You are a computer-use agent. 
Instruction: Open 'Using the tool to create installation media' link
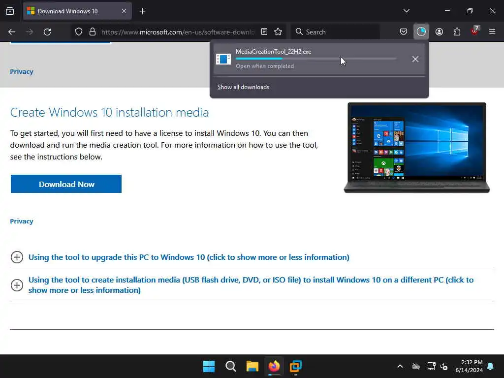pos(251,285)
